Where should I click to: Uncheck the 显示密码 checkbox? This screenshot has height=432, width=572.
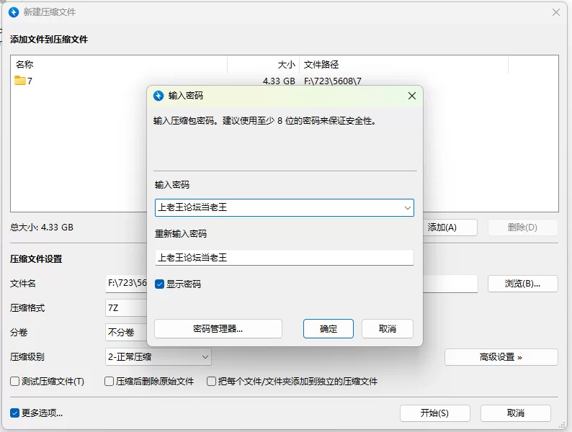pos(159,284)
